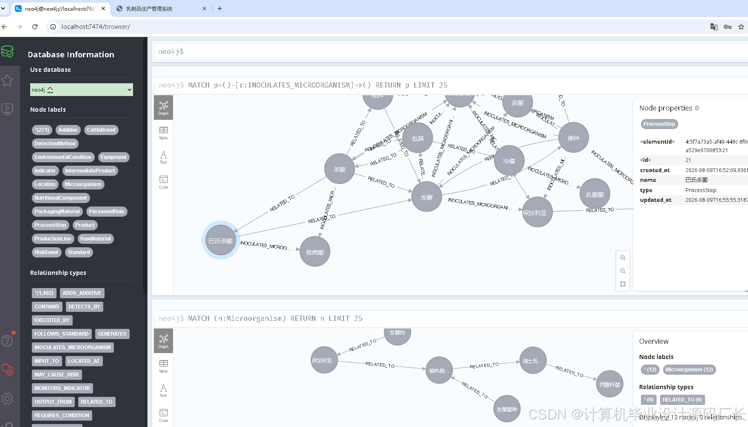Zoom out on the first graph
This screenshot has width=748, height=427.
pyautogui.click(x=623, y=271)
